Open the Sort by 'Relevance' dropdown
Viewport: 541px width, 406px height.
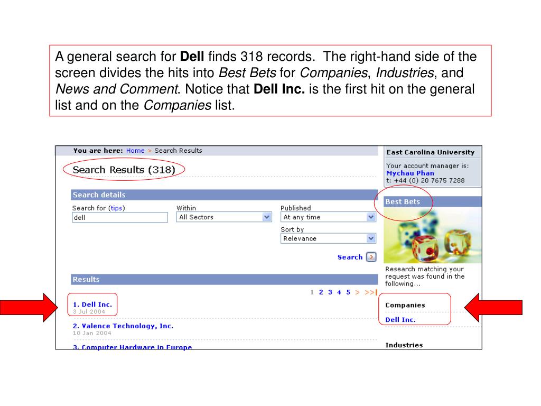click(328, 238)
